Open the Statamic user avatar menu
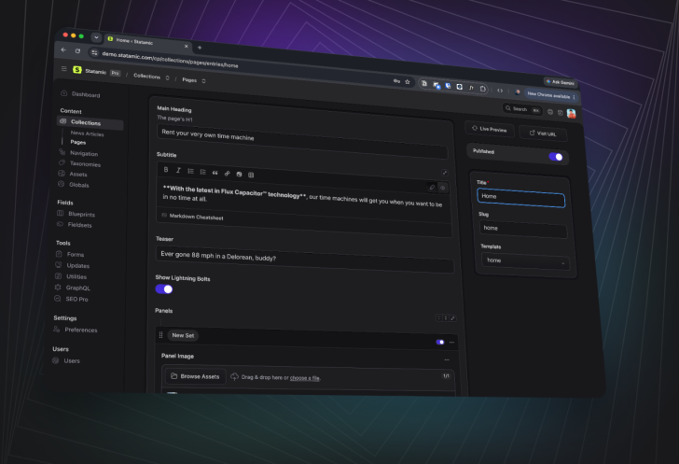679x464 pixels. (571, 114)
